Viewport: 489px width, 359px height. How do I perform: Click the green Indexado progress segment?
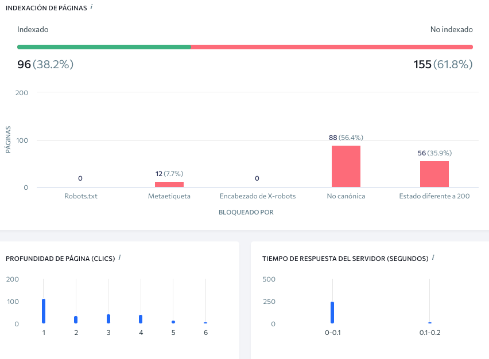tap(104, 47)
